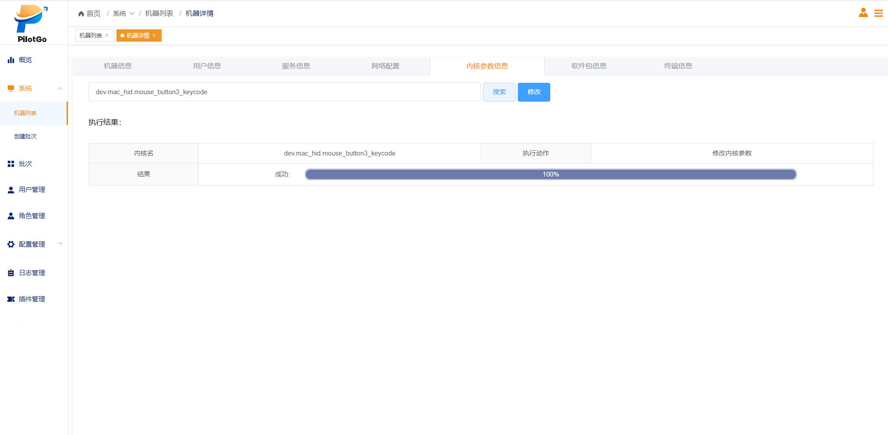Click the 100% success progress bar

(x=550, y=174)
